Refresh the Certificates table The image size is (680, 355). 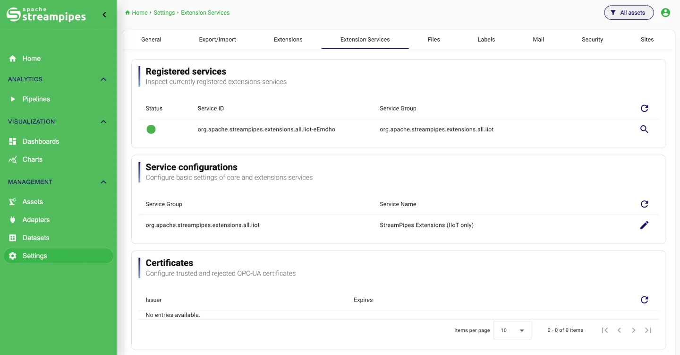pos(644,300)
